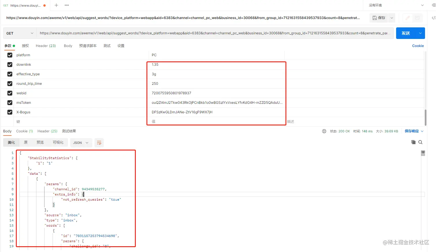The width and height of the screenshot is (436, 252).
Task: Open the response Cookie (1) tab
Action: [25, 131]
